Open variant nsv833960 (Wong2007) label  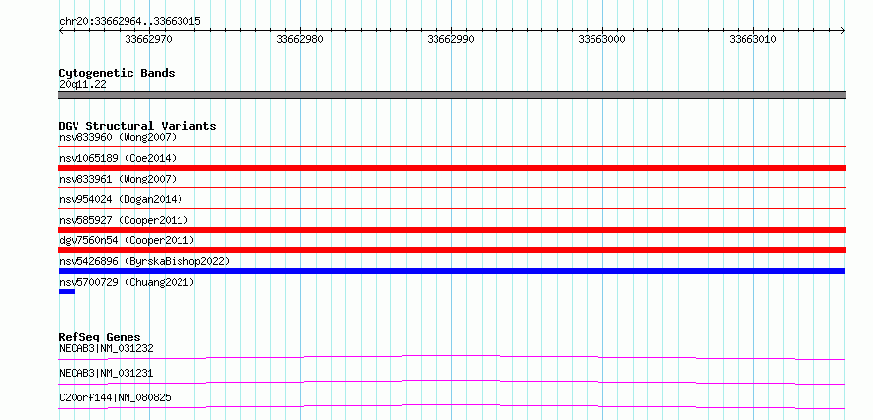pos(118,137)
